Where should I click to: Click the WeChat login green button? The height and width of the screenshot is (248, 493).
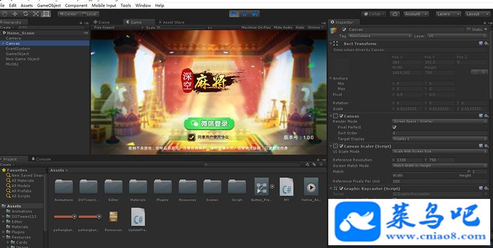tap(209, 123)
